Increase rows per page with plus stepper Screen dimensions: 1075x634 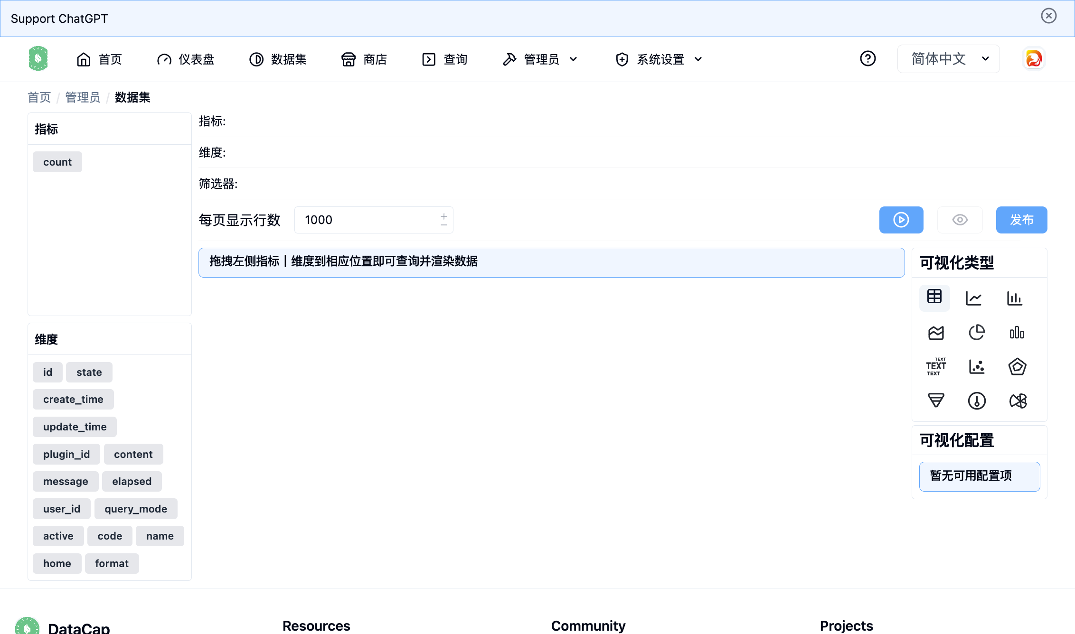[x=444, y=215]
